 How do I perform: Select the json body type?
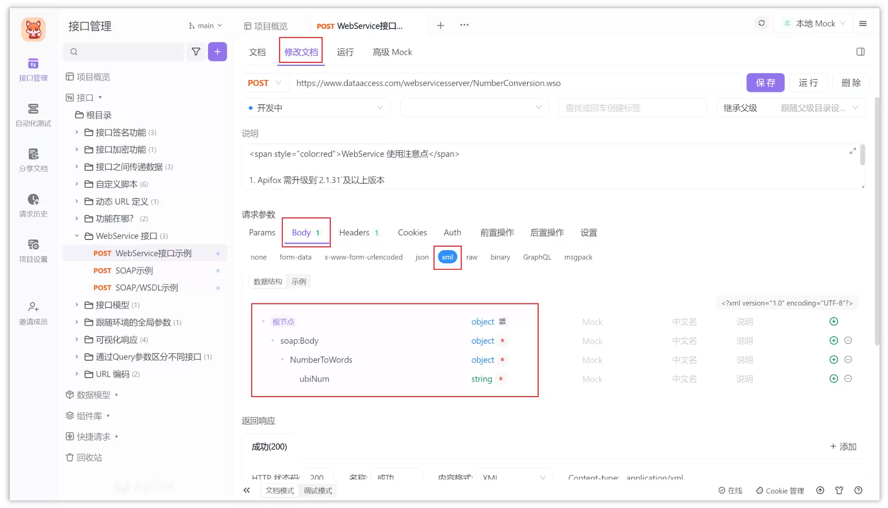[422, 257]
